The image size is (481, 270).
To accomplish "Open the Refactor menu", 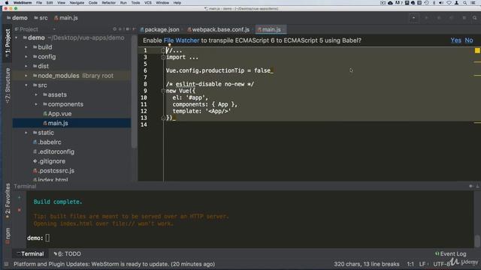I will click(x=108, y=3).
